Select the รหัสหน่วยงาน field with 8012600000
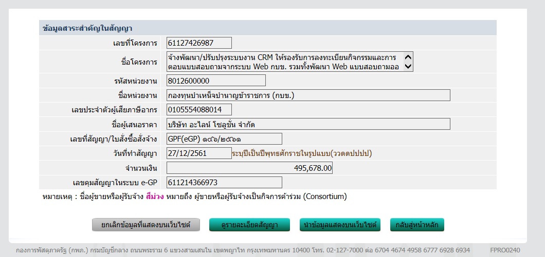 (216, 81)
